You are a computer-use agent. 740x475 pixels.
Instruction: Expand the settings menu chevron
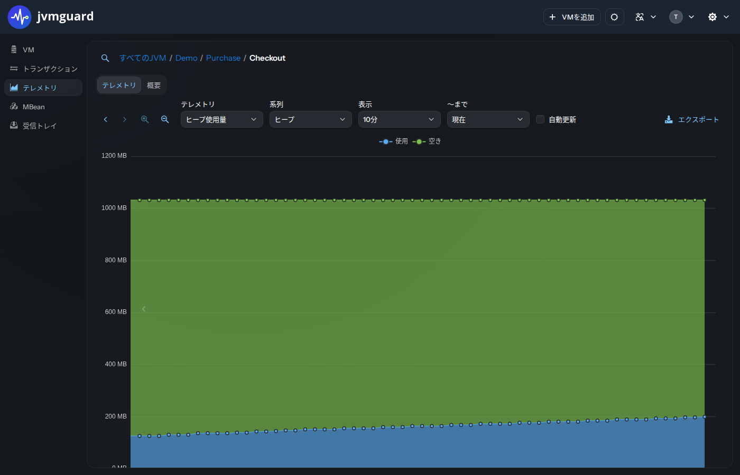[x=726, y=17]
